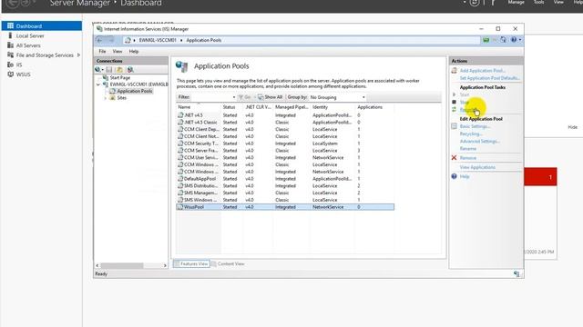Click the Save connections toolbar icon
The height and width of the screenshot is (327, 583).
pos(109,70)
